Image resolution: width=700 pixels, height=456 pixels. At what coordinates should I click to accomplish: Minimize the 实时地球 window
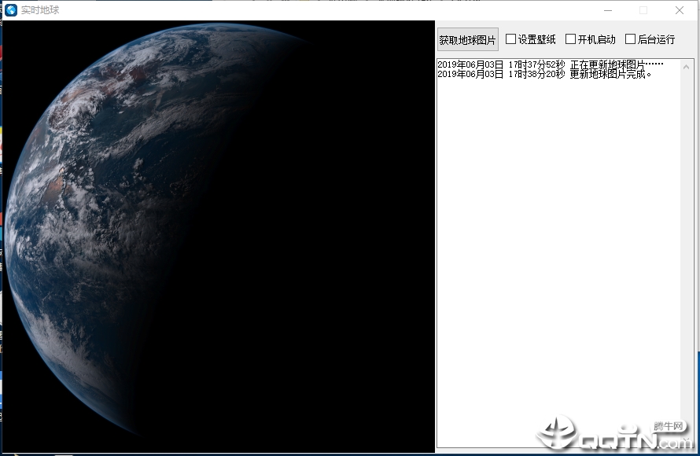click(608, 10)
